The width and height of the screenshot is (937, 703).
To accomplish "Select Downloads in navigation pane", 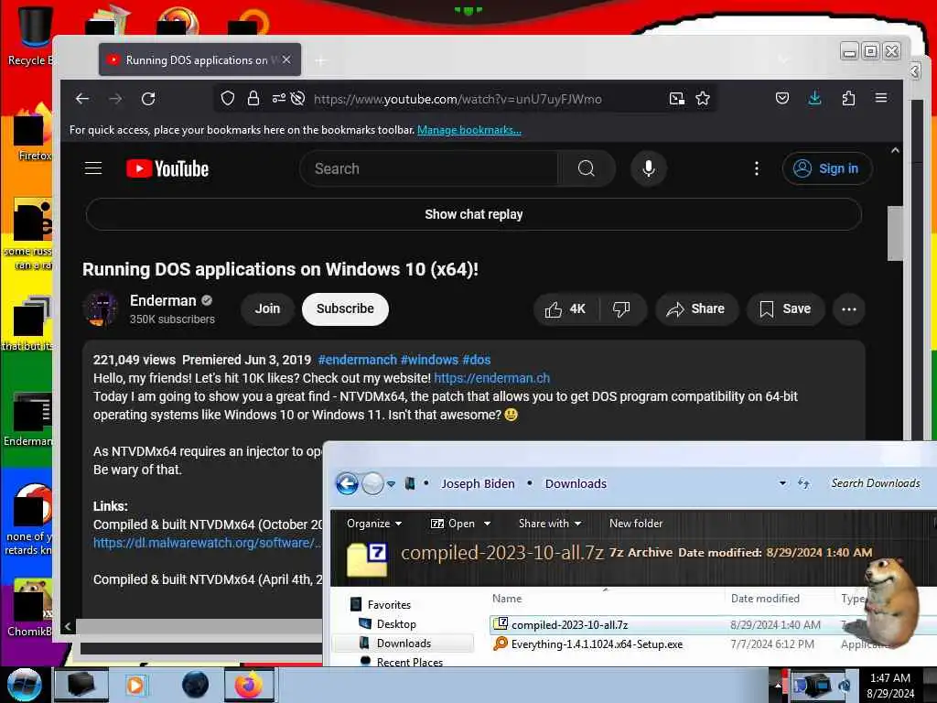I will tap(404, 644).
